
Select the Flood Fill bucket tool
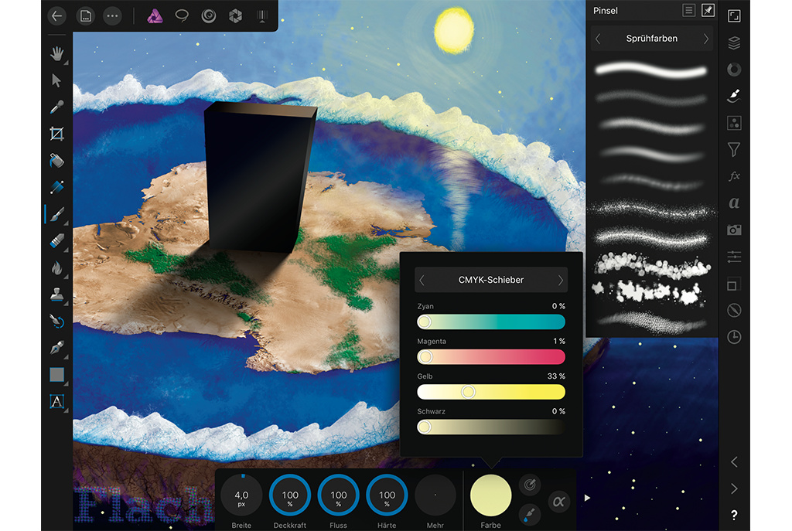click(x=56, y=161)
